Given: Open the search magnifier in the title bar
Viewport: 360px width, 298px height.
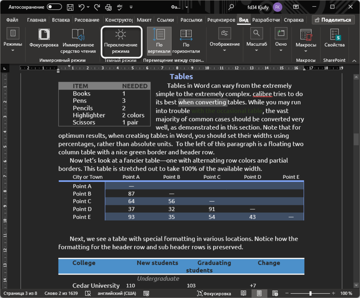Looking at the screenshot, I should (231, 7).
